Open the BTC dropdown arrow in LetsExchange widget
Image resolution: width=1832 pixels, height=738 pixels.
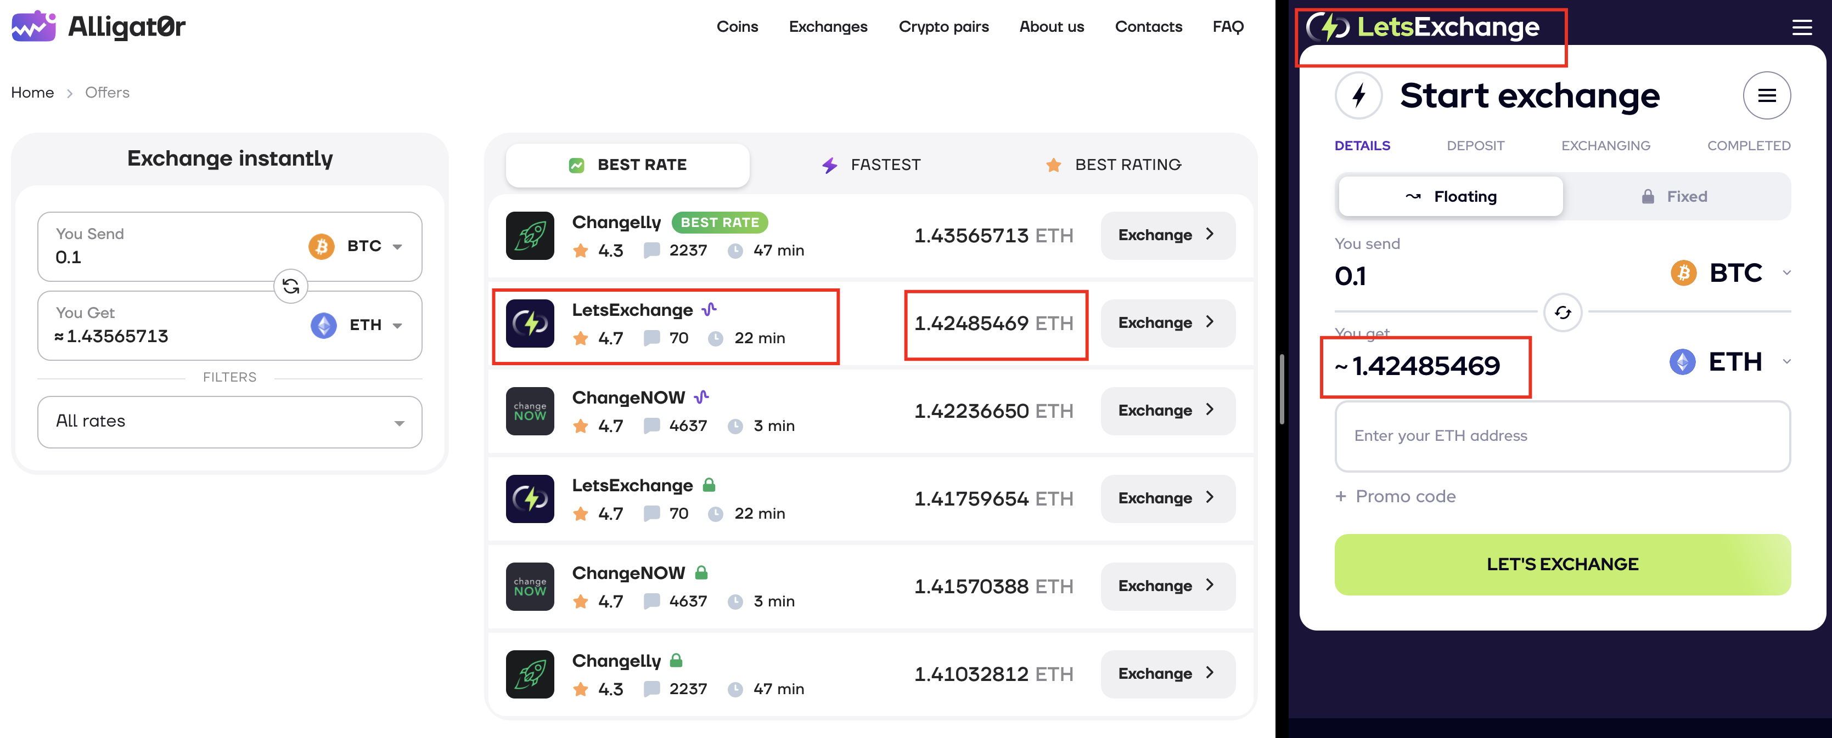click(1786, 273)
